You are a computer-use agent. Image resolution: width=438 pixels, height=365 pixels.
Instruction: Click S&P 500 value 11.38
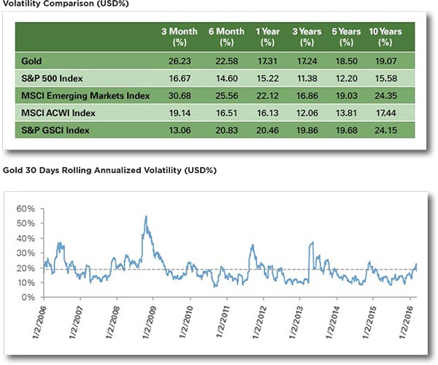[307, 78]
